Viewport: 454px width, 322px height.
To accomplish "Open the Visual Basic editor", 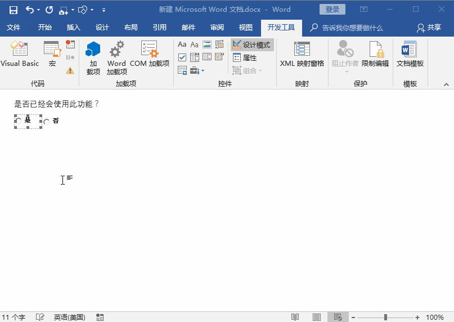I will (x=20, y=55).
